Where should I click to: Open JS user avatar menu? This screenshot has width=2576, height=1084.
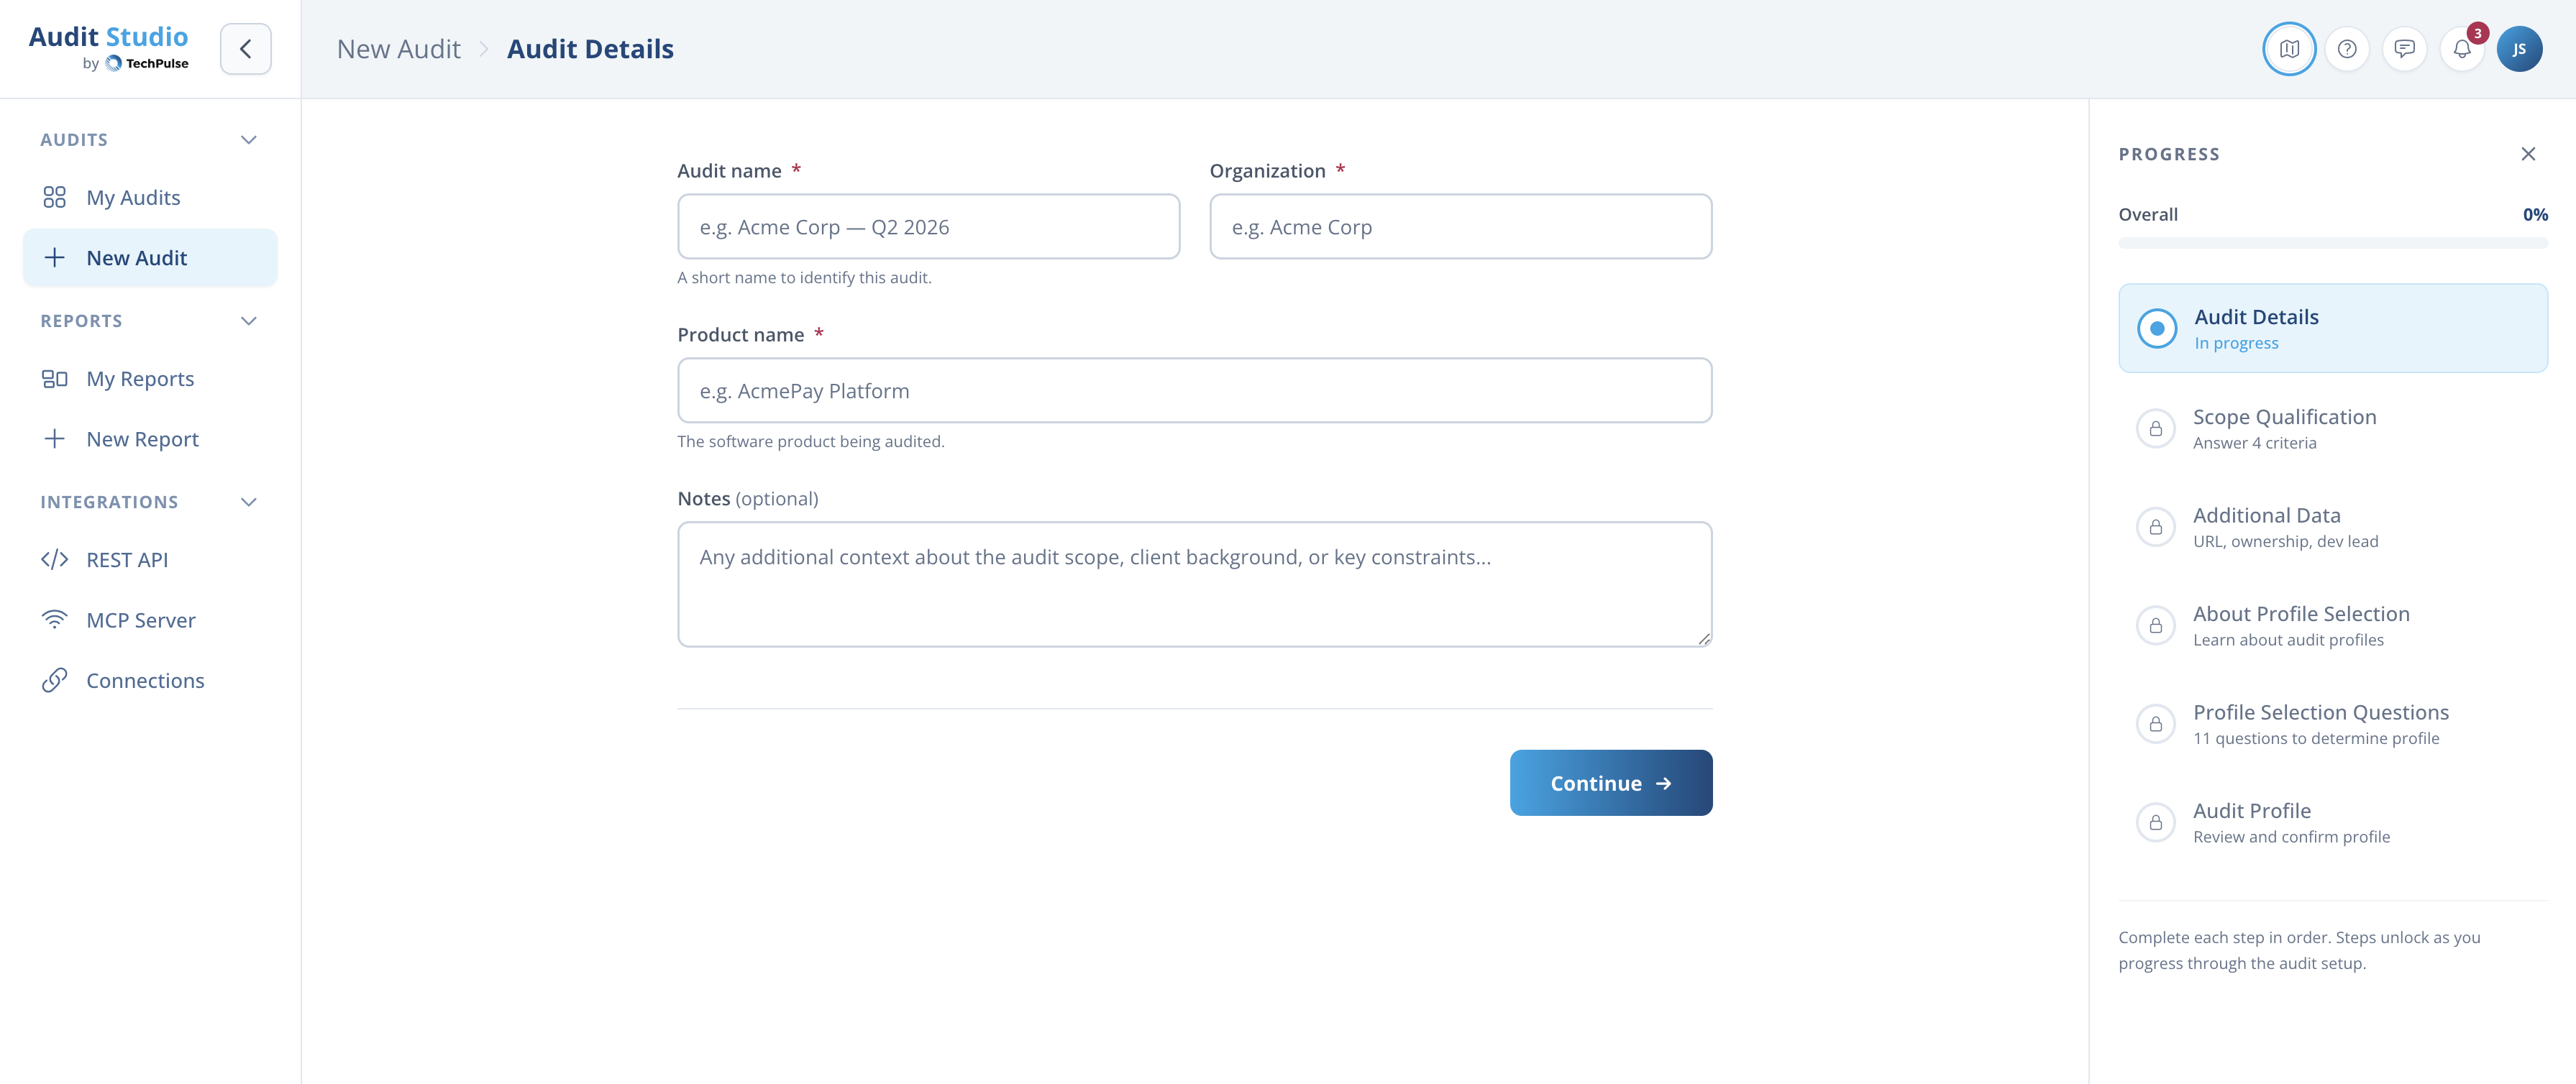[2519, 49]
